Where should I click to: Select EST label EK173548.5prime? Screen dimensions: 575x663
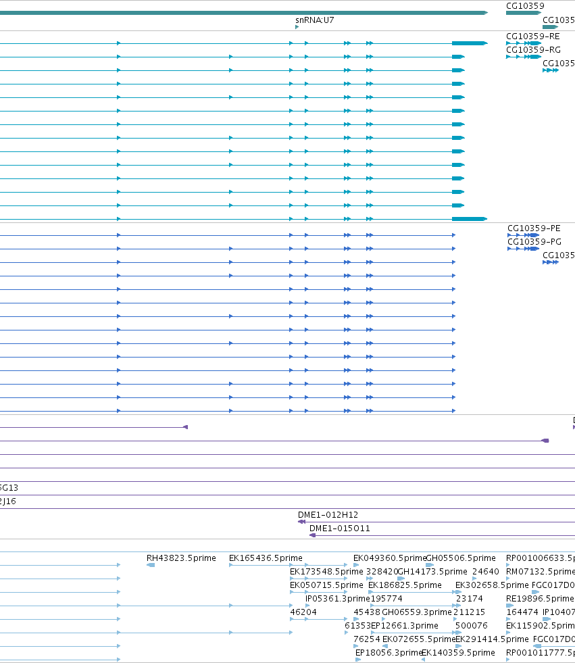326,572
